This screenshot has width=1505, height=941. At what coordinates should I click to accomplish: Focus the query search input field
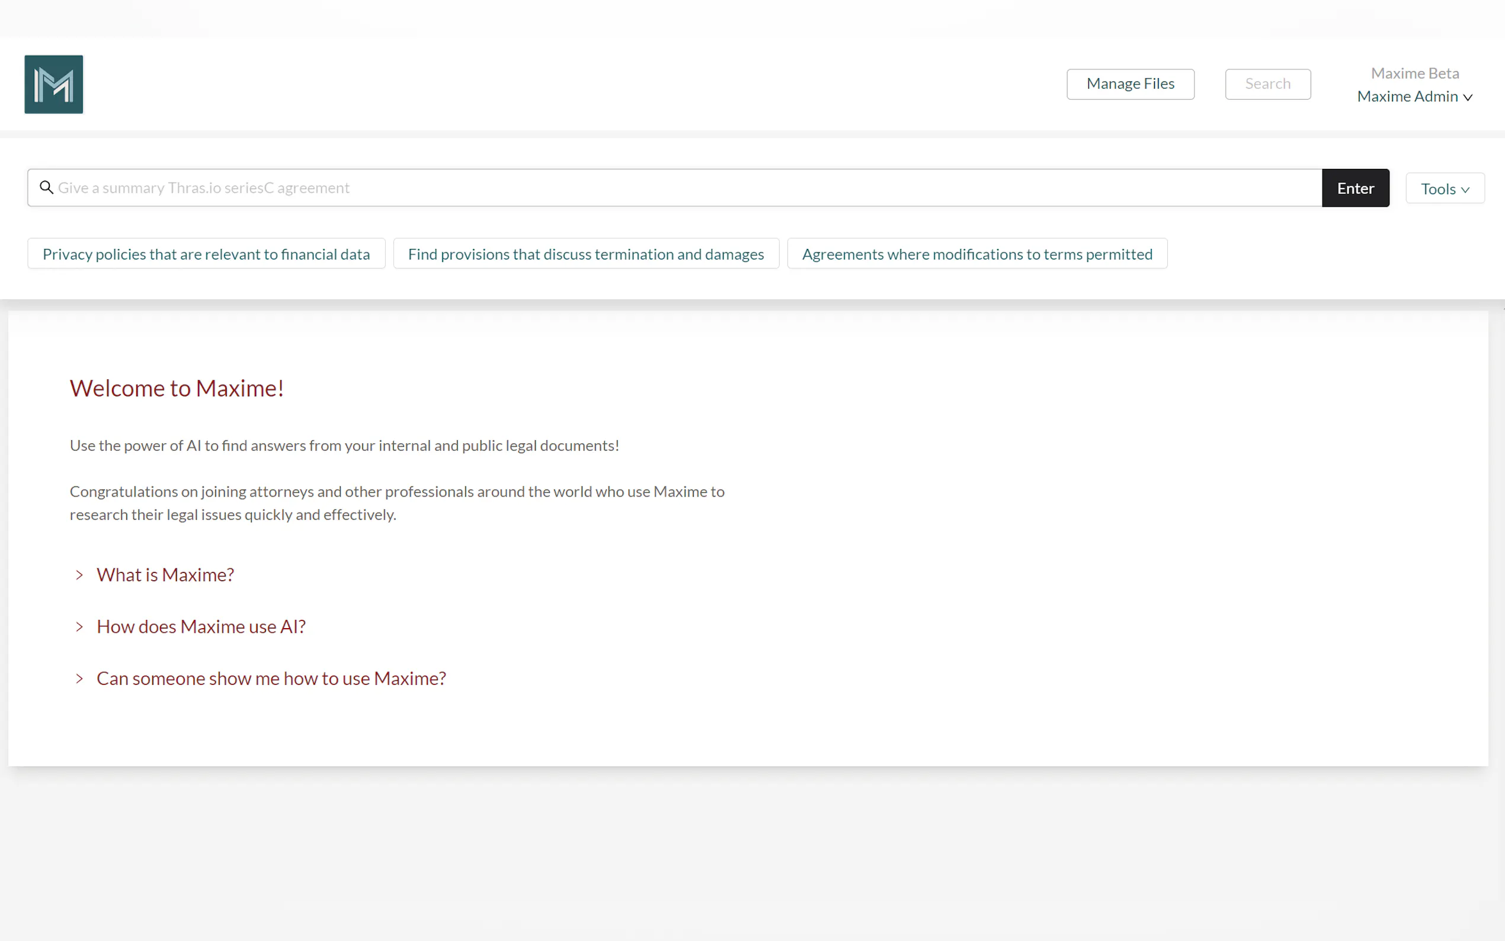pyautogui.click(x=684, y=187)
